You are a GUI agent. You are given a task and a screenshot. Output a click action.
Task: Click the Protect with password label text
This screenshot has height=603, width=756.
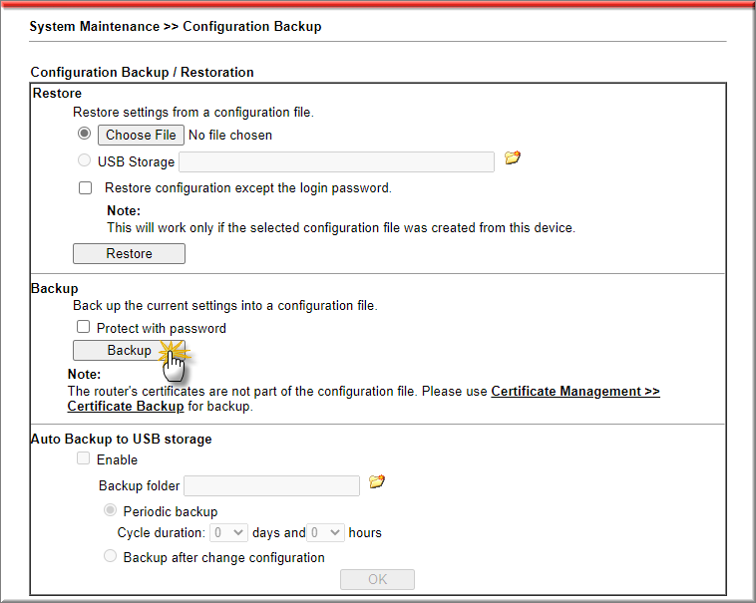161,329
